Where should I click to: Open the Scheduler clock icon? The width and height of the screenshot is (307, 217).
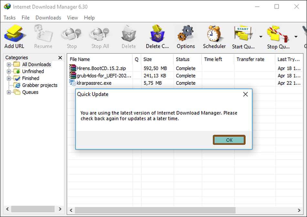click(x=214, y=34)
